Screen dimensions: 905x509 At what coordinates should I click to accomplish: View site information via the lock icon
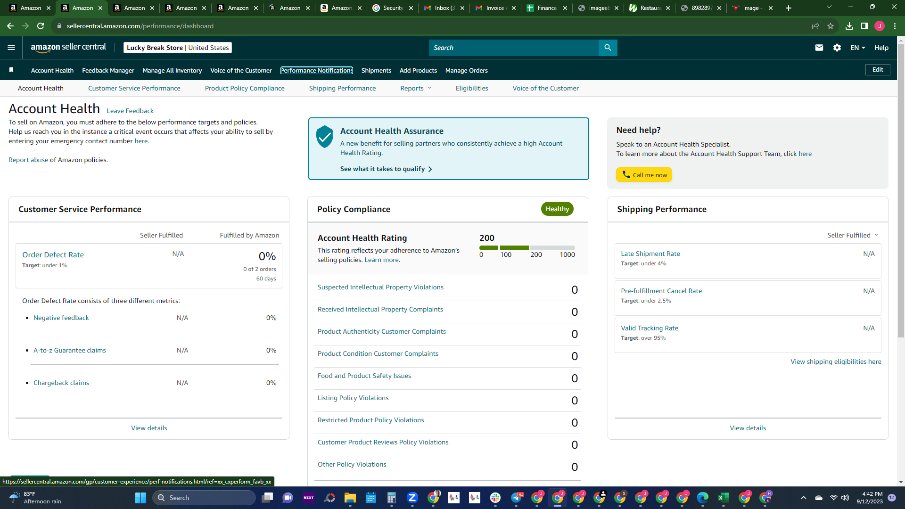point(59,26)
